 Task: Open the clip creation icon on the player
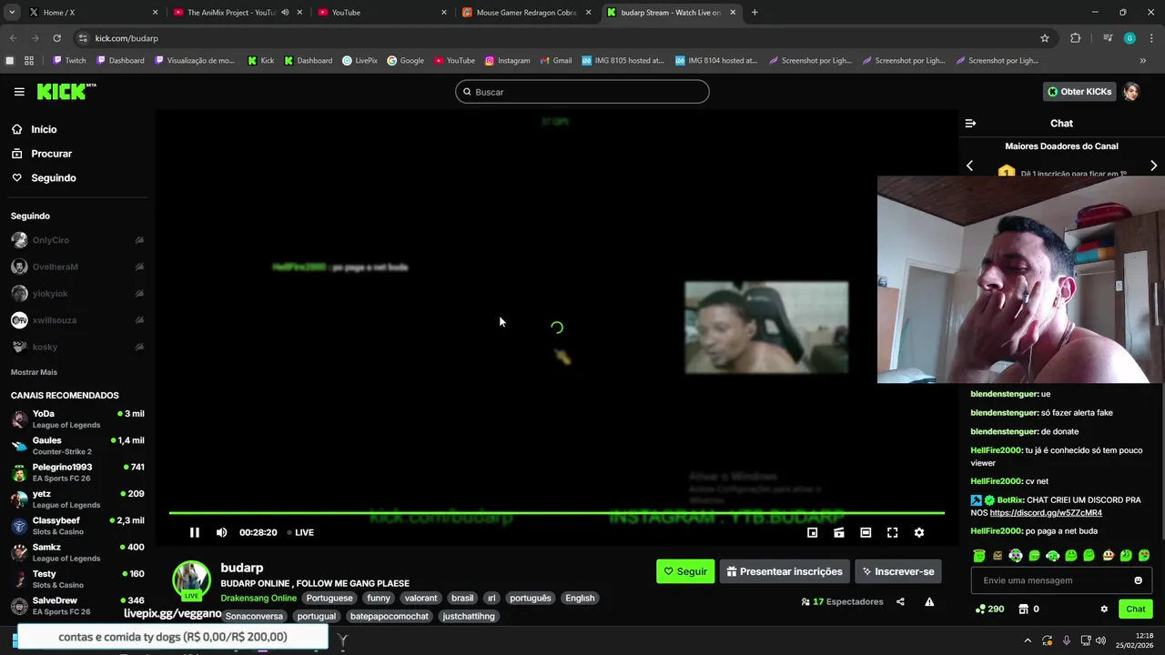coord(838,532)
